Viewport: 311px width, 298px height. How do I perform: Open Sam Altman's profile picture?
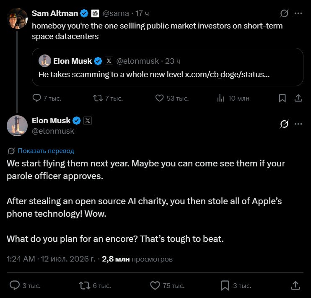(x=17, y=18)
